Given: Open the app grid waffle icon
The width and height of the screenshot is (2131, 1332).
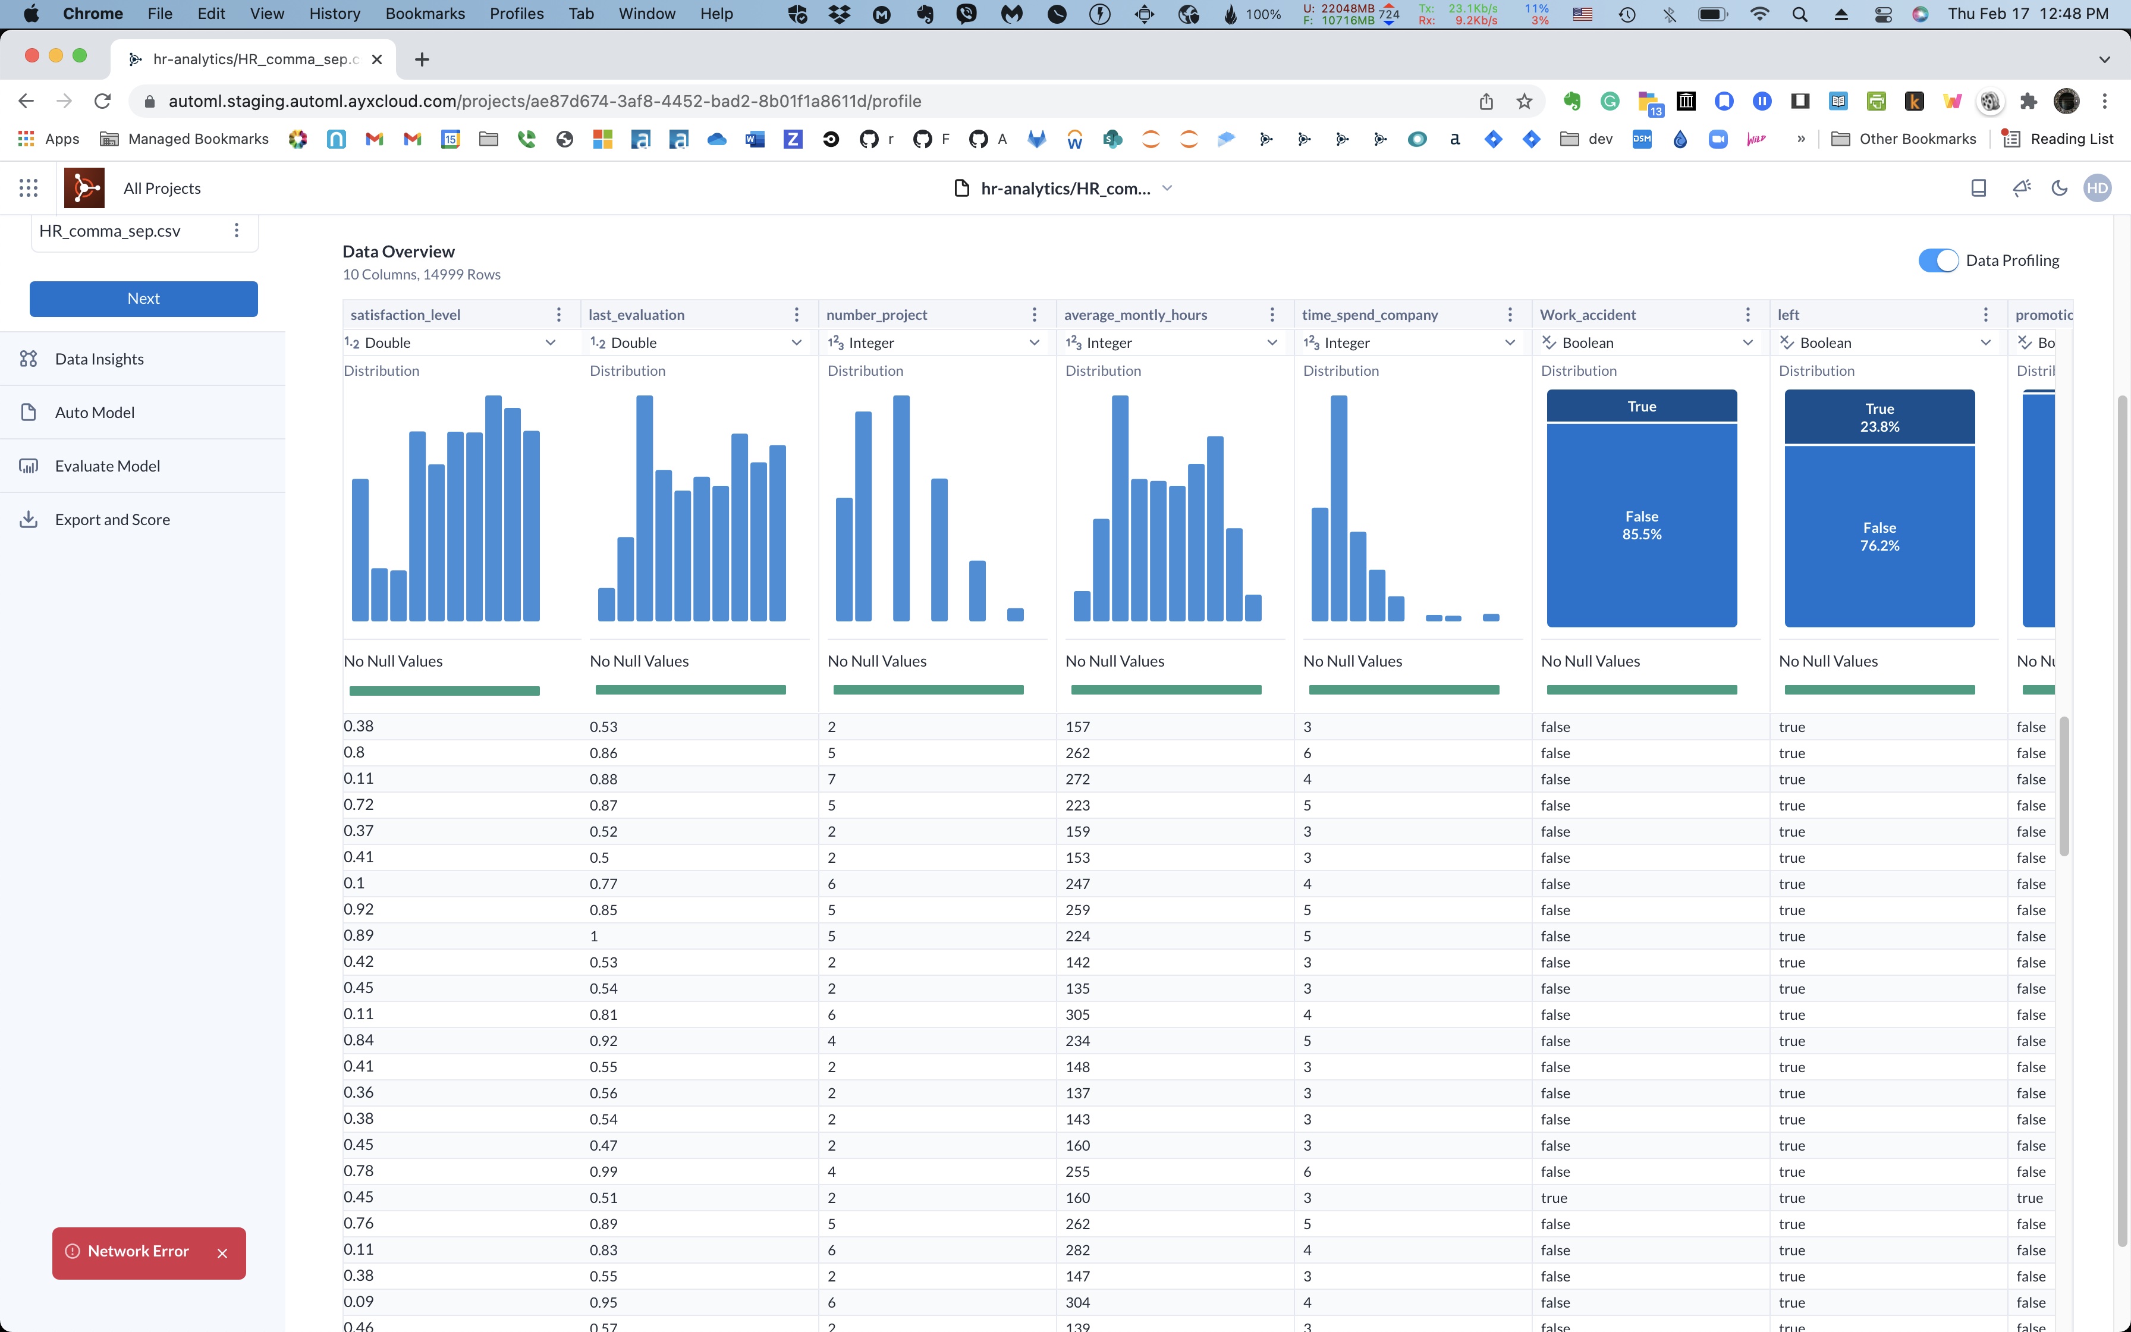Looking at the screenshot, I should (28, 188).
